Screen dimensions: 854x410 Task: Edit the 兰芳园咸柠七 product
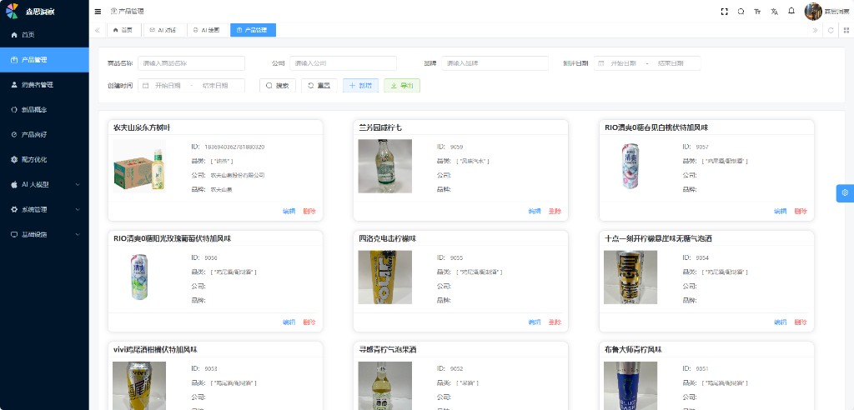coord(535,212)
